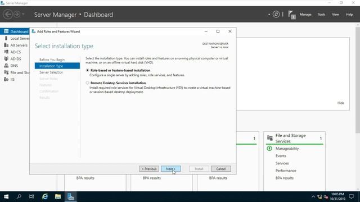Open the Help menu

coord(349,15)
